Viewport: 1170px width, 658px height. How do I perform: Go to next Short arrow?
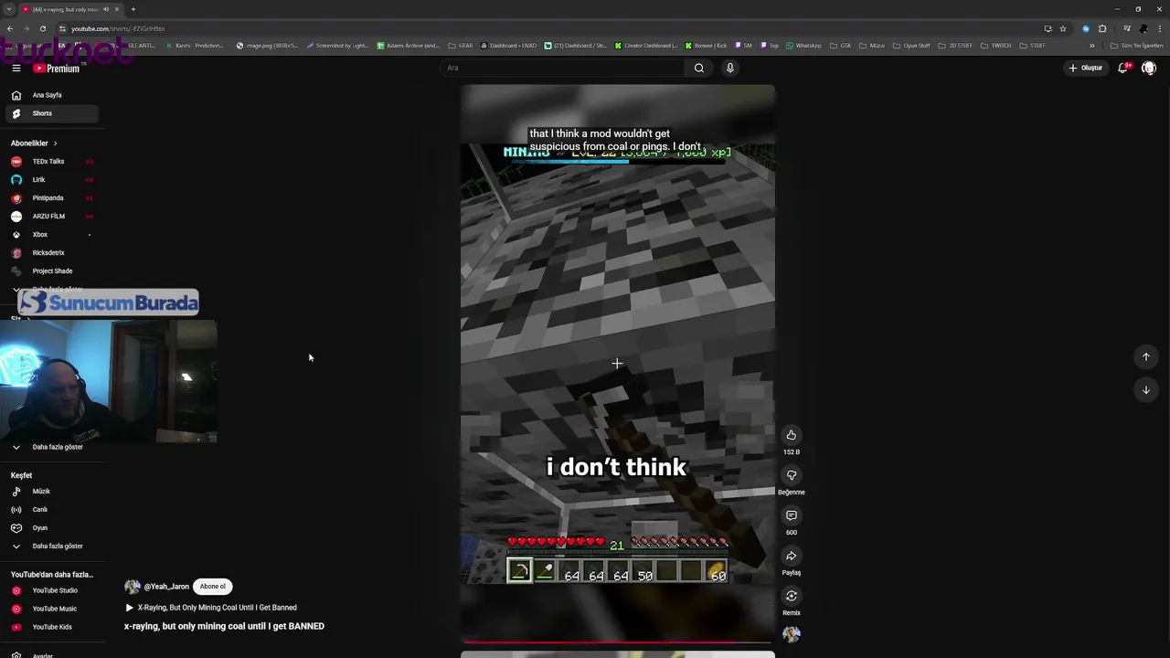(x=1145, y=390)
